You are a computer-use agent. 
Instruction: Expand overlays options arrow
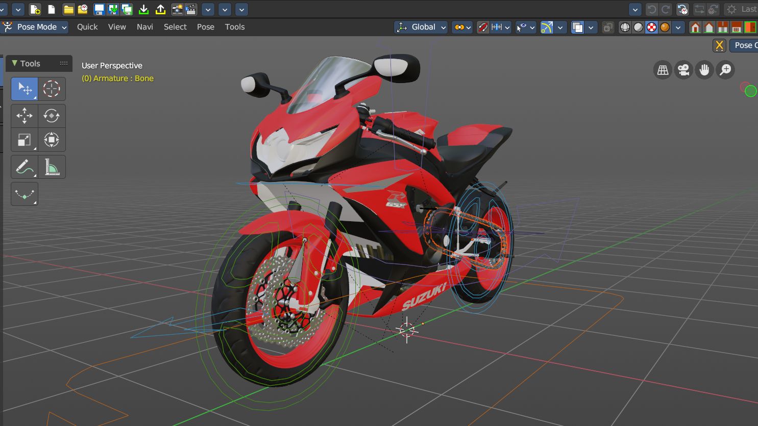[591, 27]
